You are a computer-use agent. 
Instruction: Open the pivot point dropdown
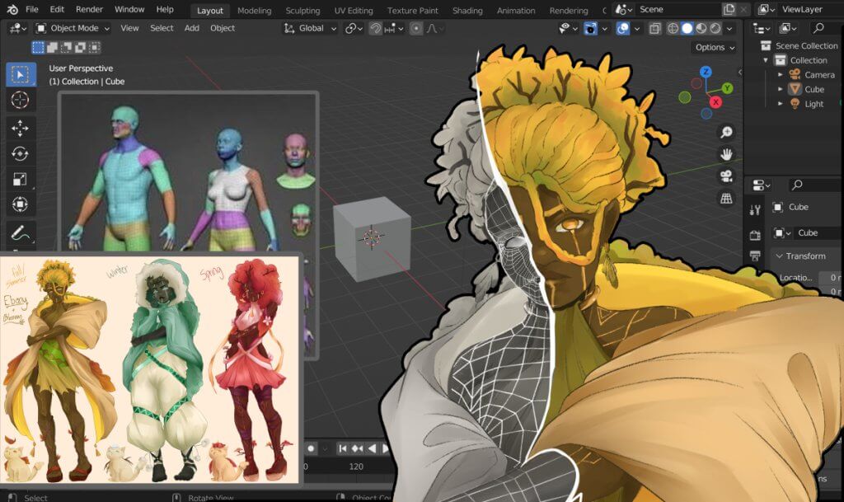[354, 29]
